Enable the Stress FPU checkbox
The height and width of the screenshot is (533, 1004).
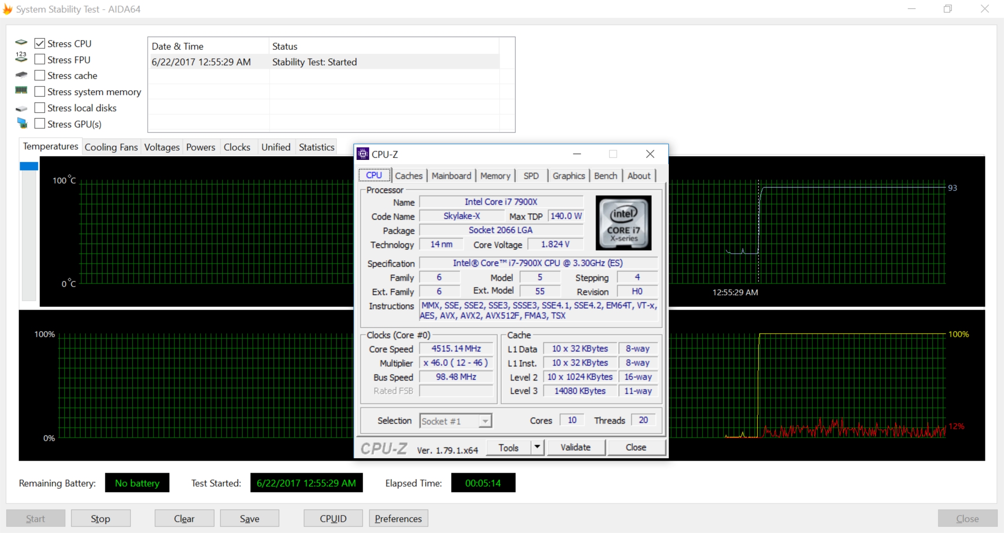tap(40, 59)
